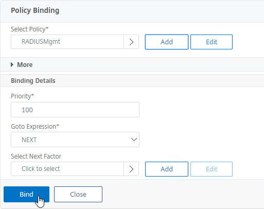This screenshot has height=209, width=264.
Task: Click the arrow beside the RADIUSMgmt policy field
Action: [131, 42]
